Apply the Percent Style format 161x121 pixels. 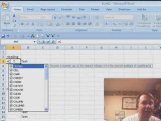click(114, 24)
